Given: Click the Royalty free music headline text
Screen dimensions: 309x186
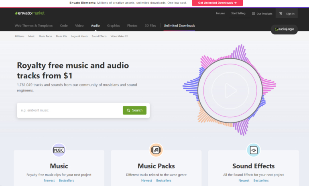Looking at the screenshot, I should (73, 70).
